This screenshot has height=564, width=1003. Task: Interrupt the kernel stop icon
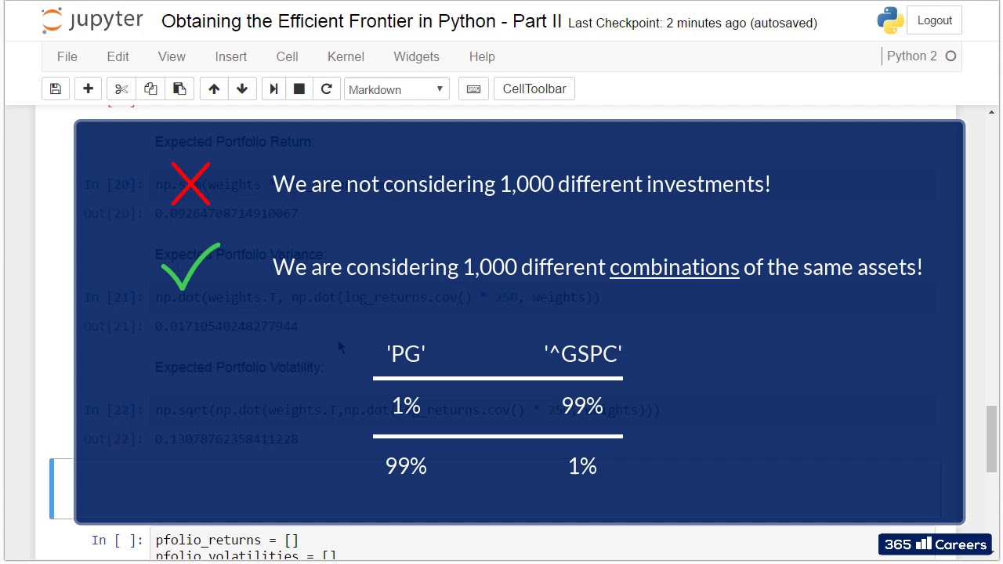point(299,89)
